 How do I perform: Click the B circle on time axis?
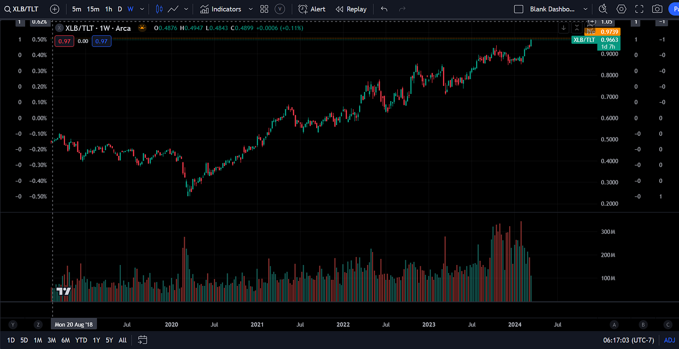click(644, 324)
